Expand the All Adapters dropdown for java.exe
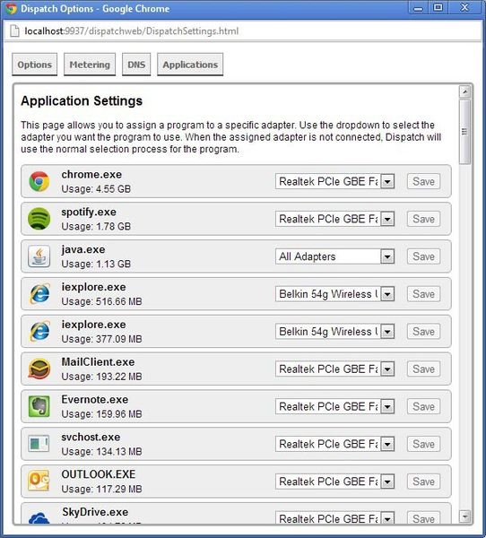The height and width of the screenshot is (538, 486). [x=334, y=256]
